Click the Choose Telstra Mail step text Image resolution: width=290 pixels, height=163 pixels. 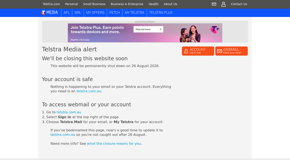point(104,122)
